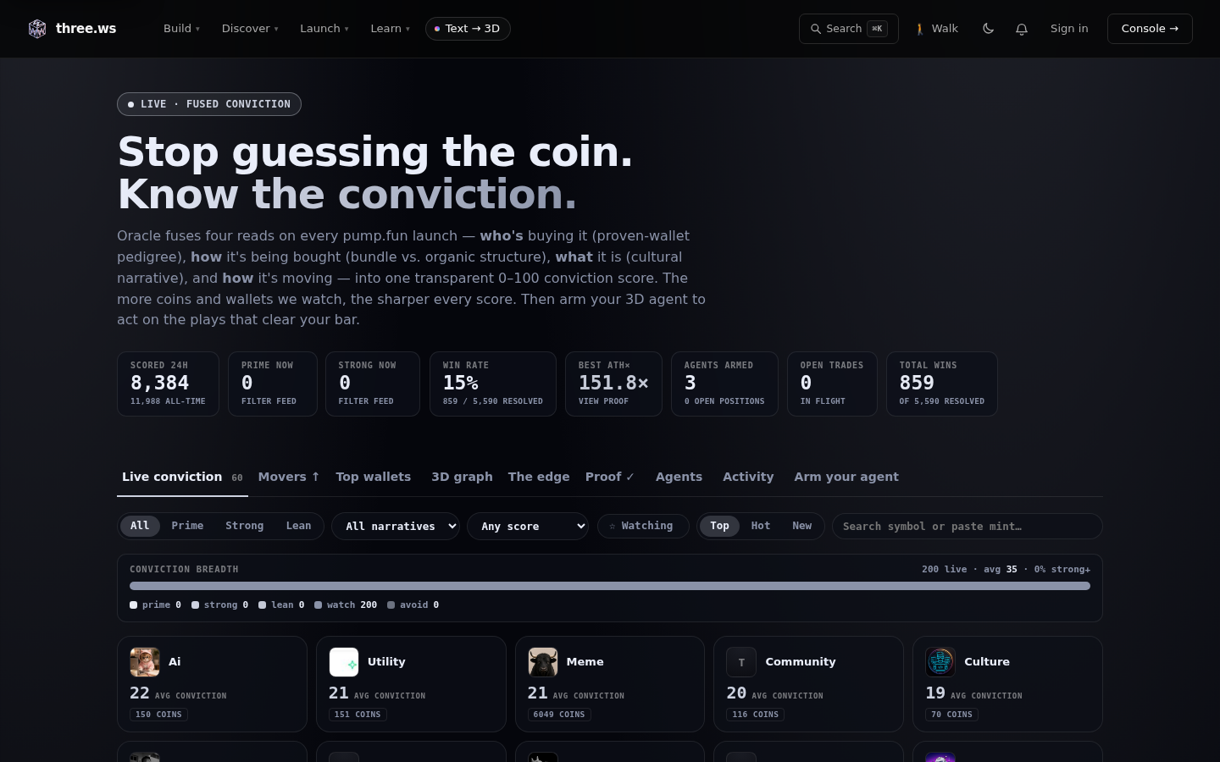The height and width of the screenshot is (762, 1220).
Task: Click the ⌘K shortcut badge in Search box
Action: pos(877,29)
